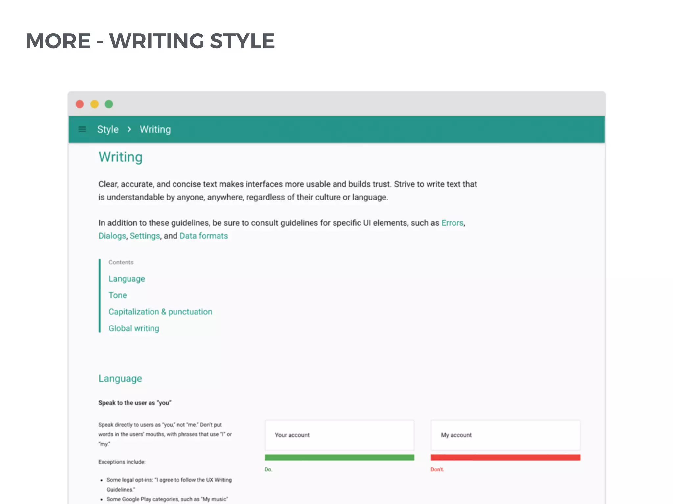This screenshot has width=673, height=504.
Task: Jump to Tone in Contents
Action: [x=118, y=295]
